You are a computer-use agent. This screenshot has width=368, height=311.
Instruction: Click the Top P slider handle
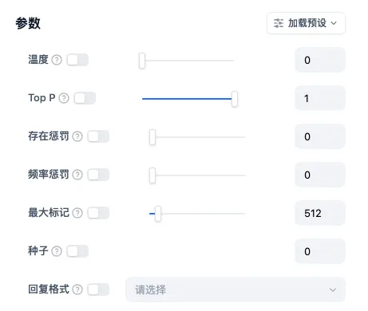pos(235,99)
